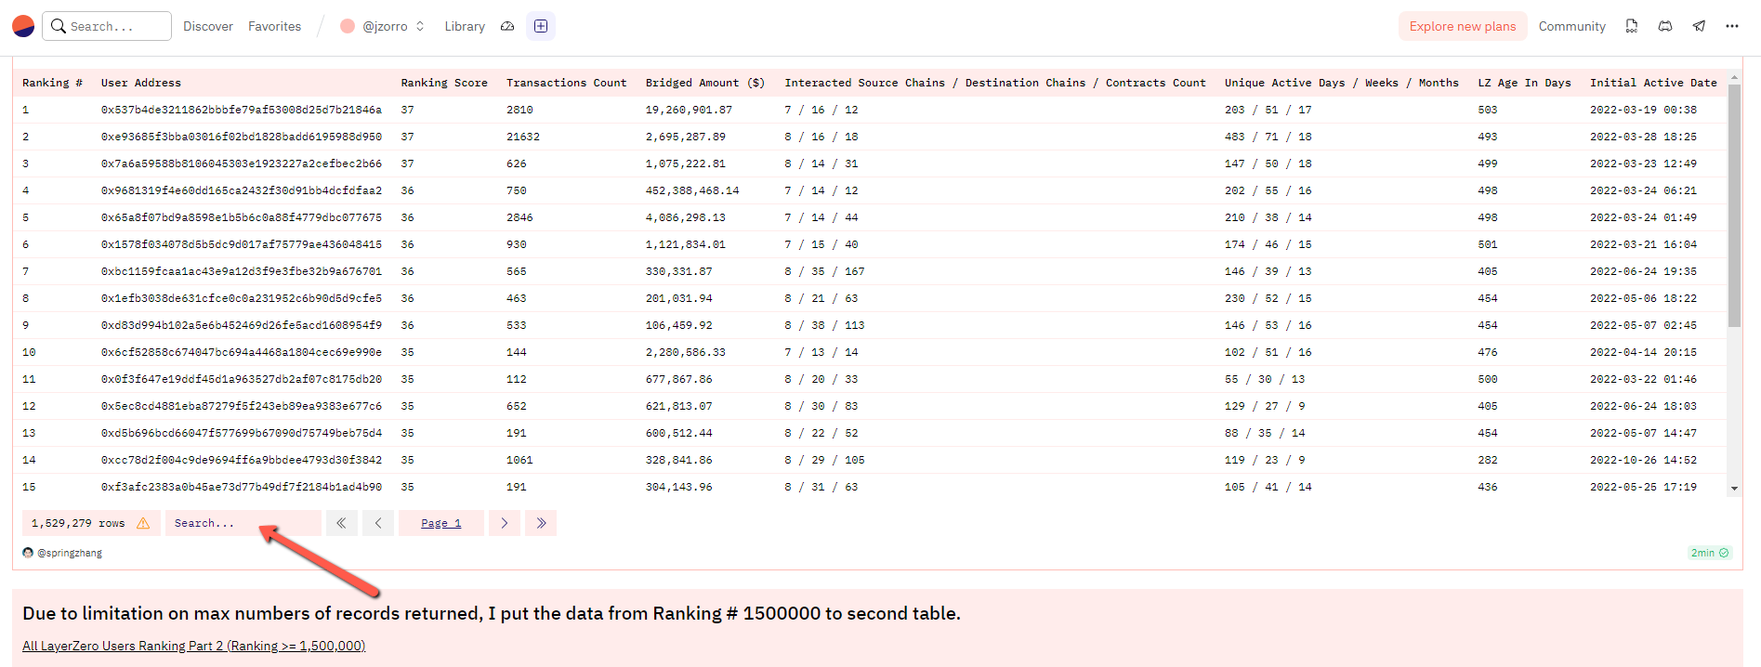Click the table Search field below results
This screenshot has width=1761, height=667.
click(x=243, y=523)
